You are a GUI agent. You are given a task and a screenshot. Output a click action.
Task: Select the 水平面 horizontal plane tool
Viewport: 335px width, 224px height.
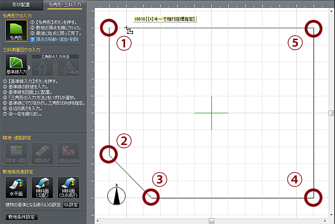16,186
